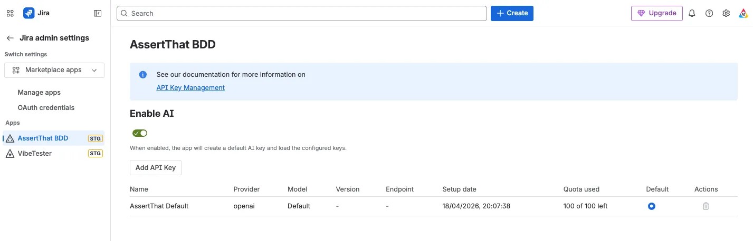Open the user profile avatar
Image resolution: width=753 pixels, height=241 pixels.
pos(743,13)
